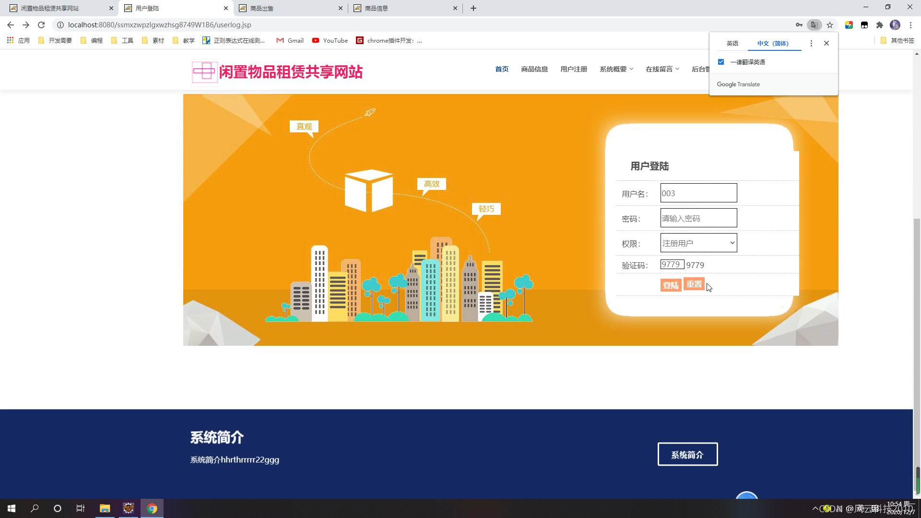921x518 pixels.
Task: Select 注册用户 from 权限 dropdown
Action: [x=698, y=242]
